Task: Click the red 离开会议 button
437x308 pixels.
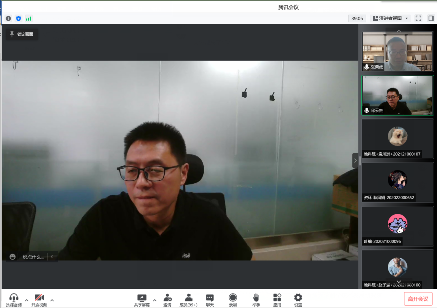Action: (418, 299)
